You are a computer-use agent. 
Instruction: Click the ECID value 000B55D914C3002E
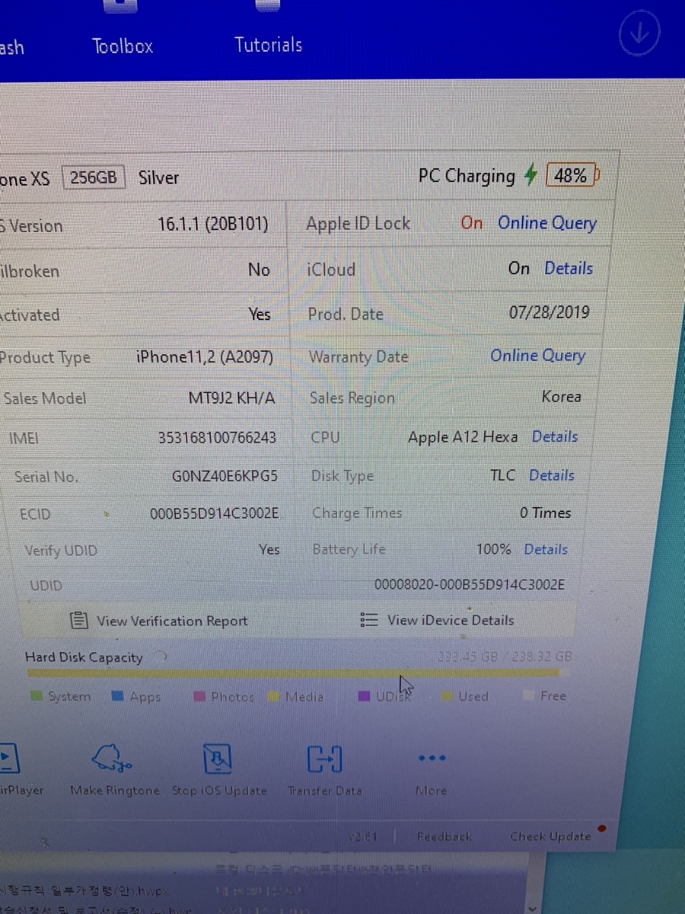(214, 513)
